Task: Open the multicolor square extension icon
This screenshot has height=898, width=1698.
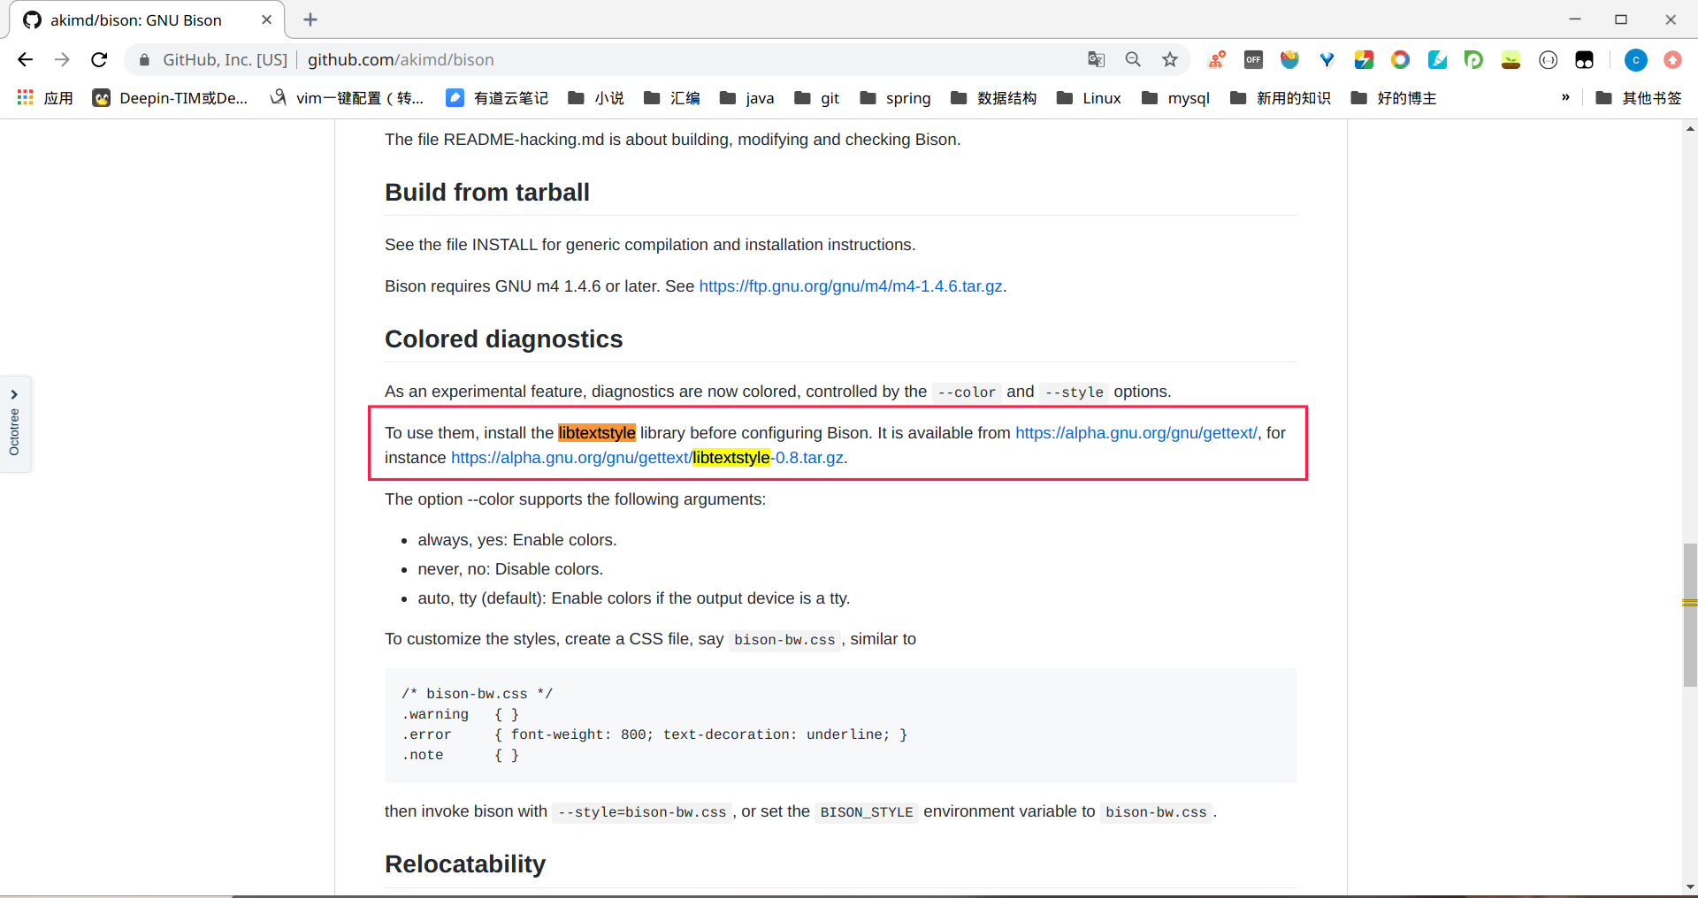Action: click(1364, 59)
